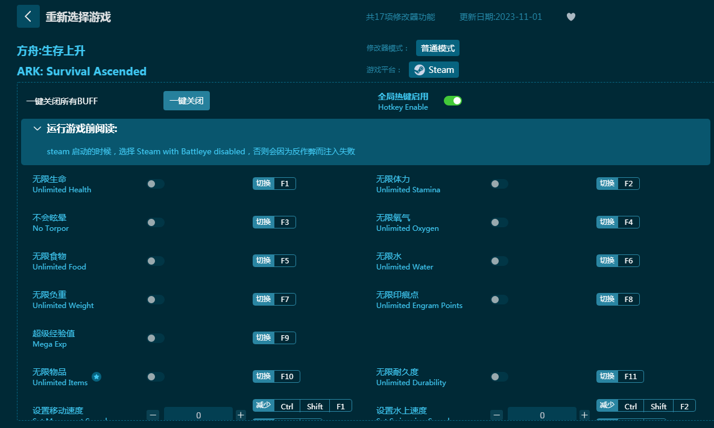Image resolution: width=714 pixels, height=428 pixels.
Task: Click plus stepper for movement speed
Action: tap(241, 415)
